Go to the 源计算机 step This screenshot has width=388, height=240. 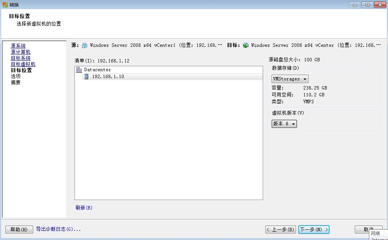21,52
